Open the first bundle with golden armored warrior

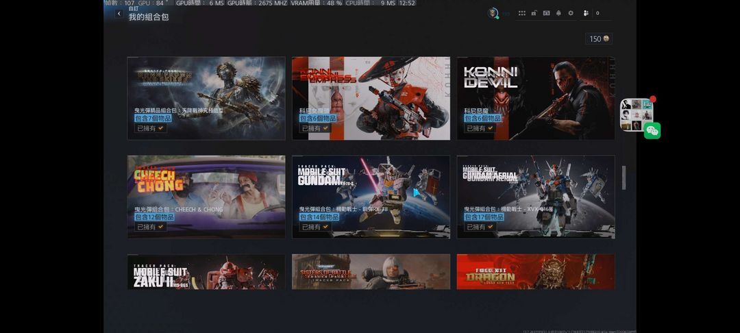coord(206,98)
